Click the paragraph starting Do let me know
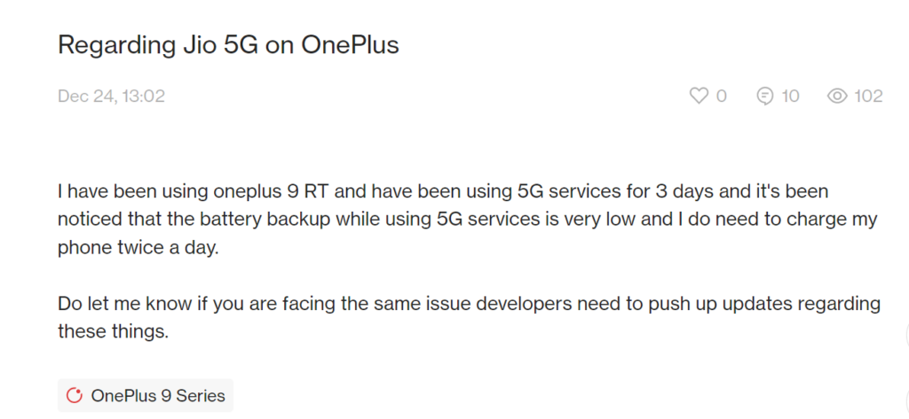The height and width of the screenshot is (419, 909). (x=469, y=318)
